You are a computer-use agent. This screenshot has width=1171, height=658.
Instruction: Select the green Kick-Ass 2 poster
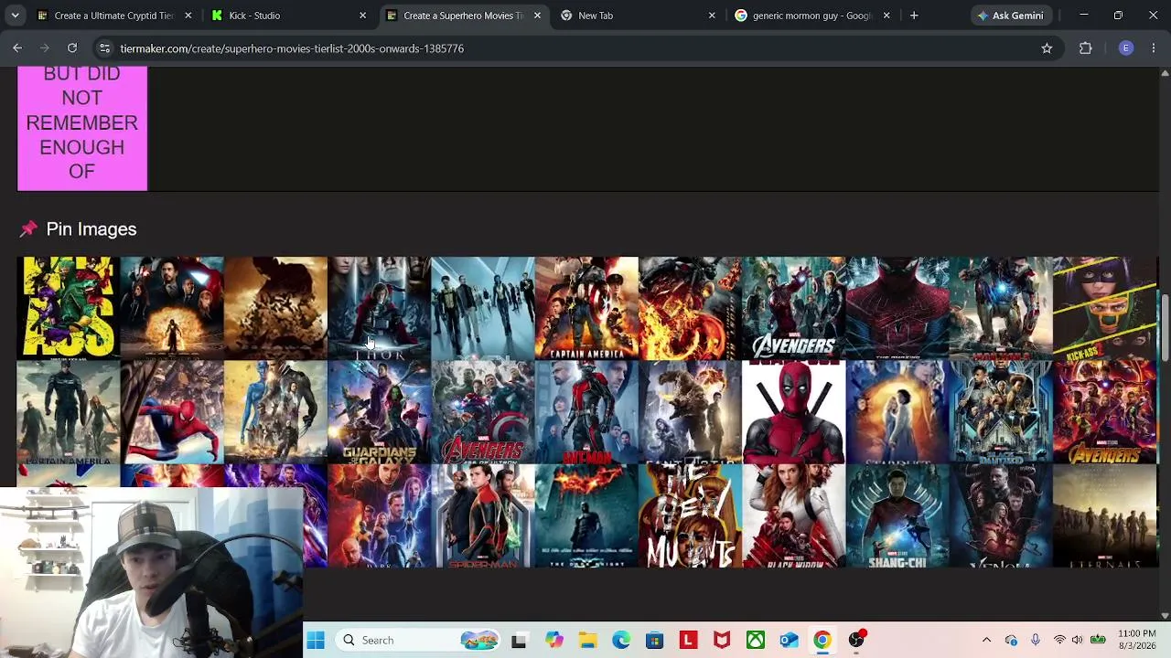point(1104,308)
